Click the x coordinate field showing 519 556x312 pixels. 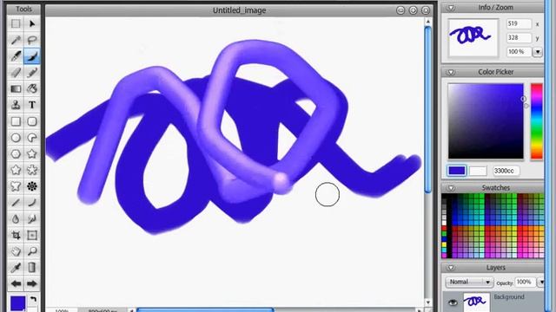[520, 23]
